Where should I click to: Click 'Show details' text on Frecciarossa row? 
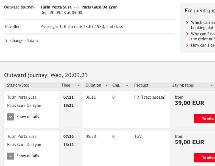(28, 117)
